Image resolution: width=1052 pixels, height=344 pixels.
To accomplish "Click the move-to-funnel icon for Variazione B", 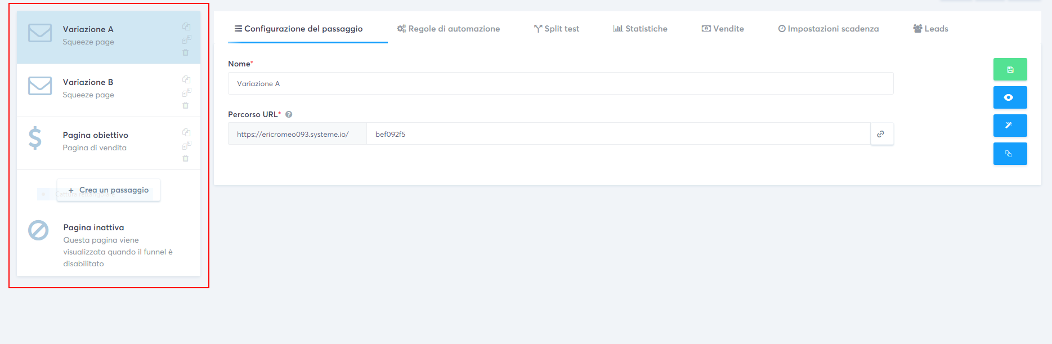I will [x=186, y=92].
